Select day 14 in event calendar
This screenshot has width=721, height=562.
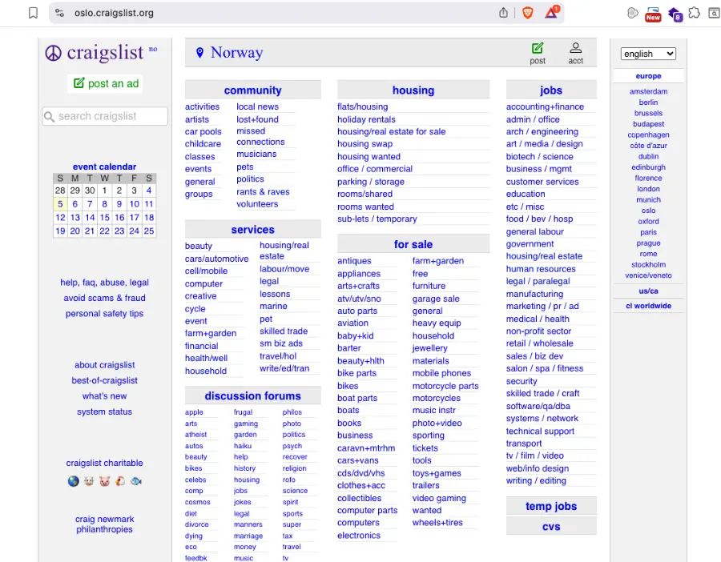point(90,217)
